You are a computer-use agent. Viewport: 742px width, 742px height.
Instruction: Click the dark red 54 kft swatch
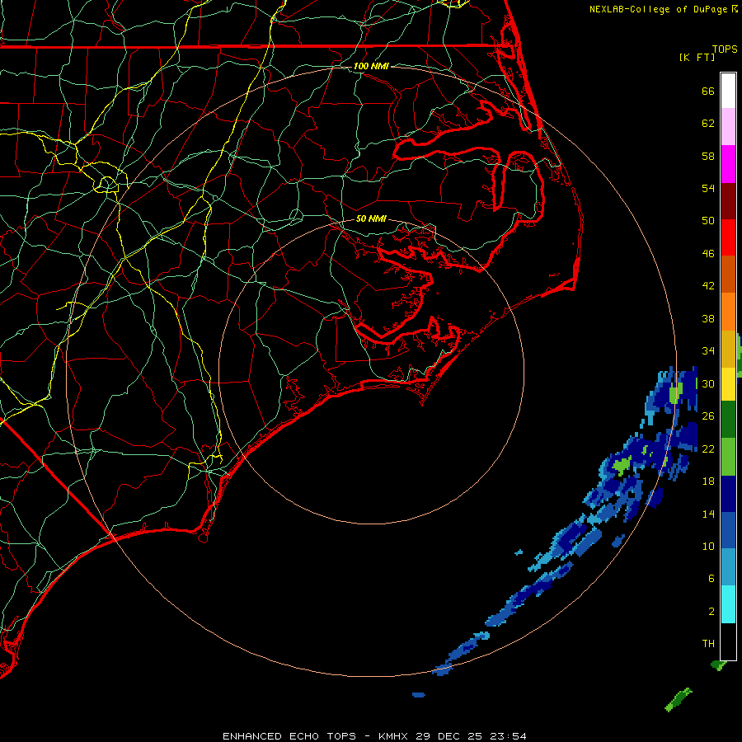coord(728,201)
